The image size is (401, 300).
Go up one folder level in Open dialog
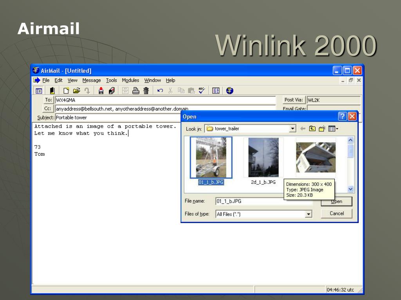point(312,129)
